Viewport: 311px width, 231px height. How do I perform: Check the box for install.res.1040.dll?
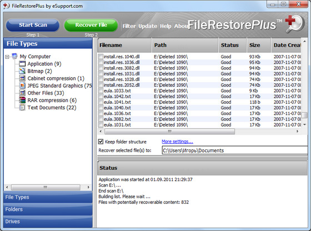pos(101,57)
